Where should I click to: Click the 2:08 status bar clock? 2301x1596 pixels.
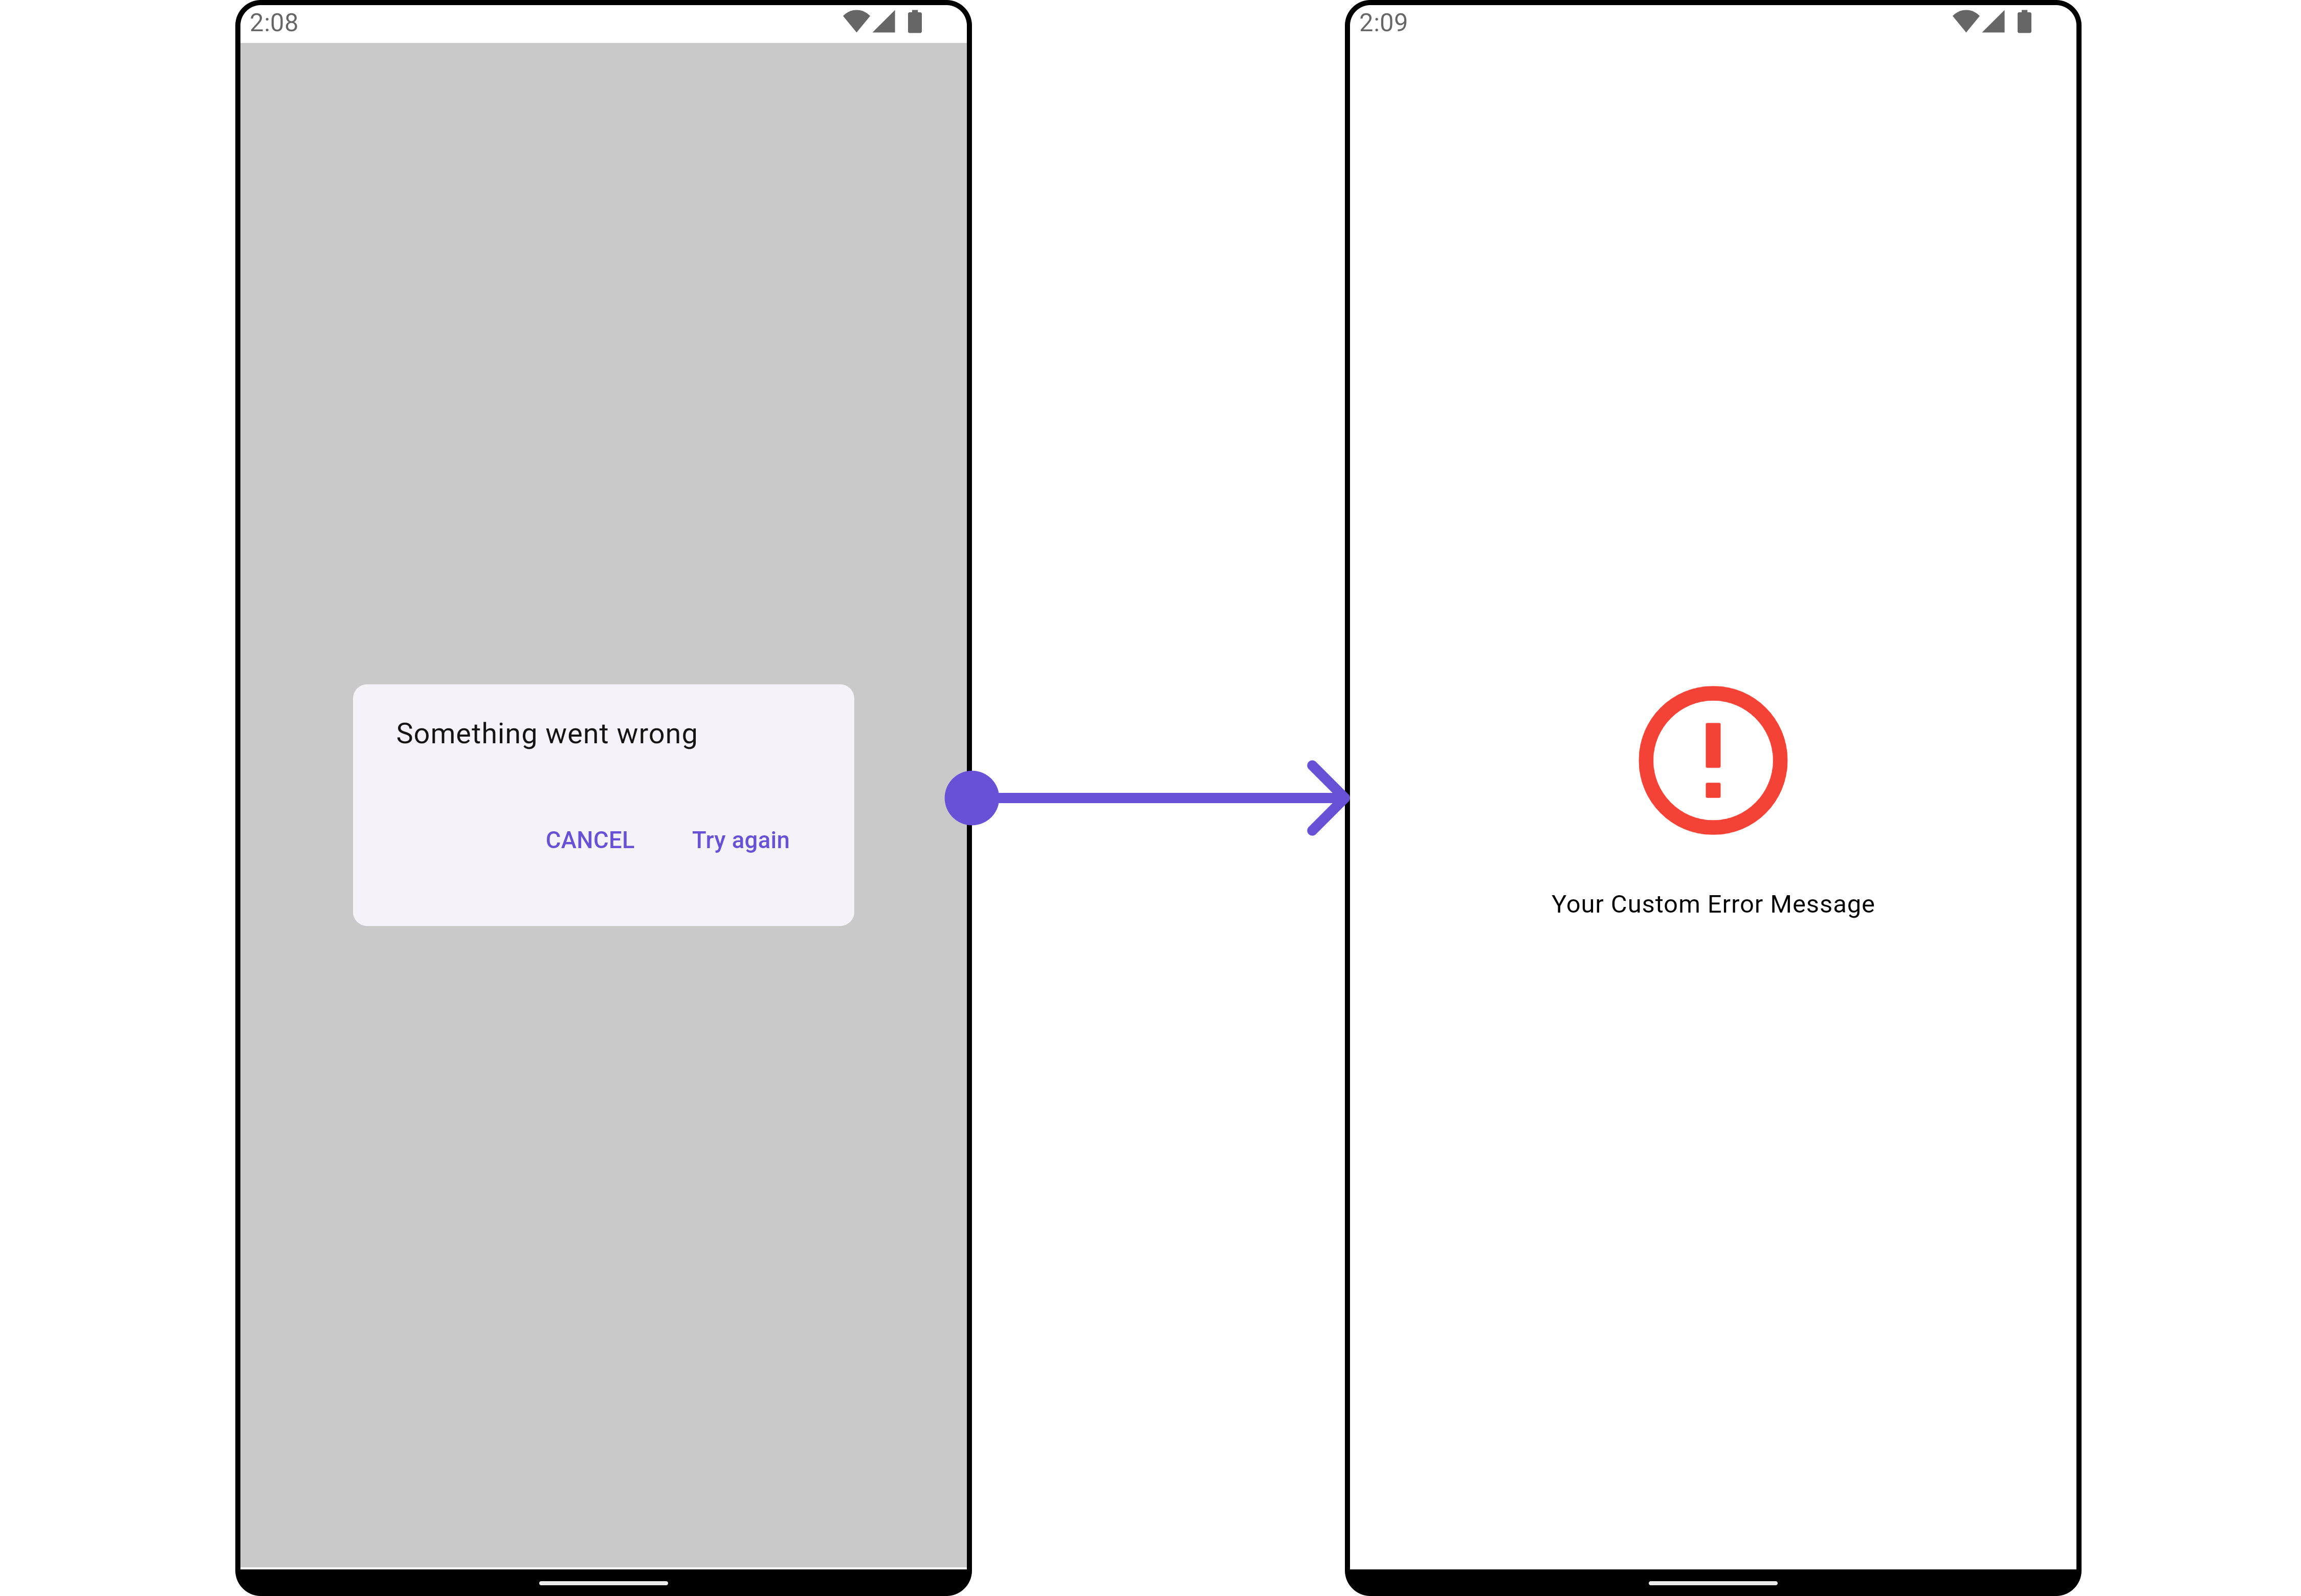[x=274, y=22]
